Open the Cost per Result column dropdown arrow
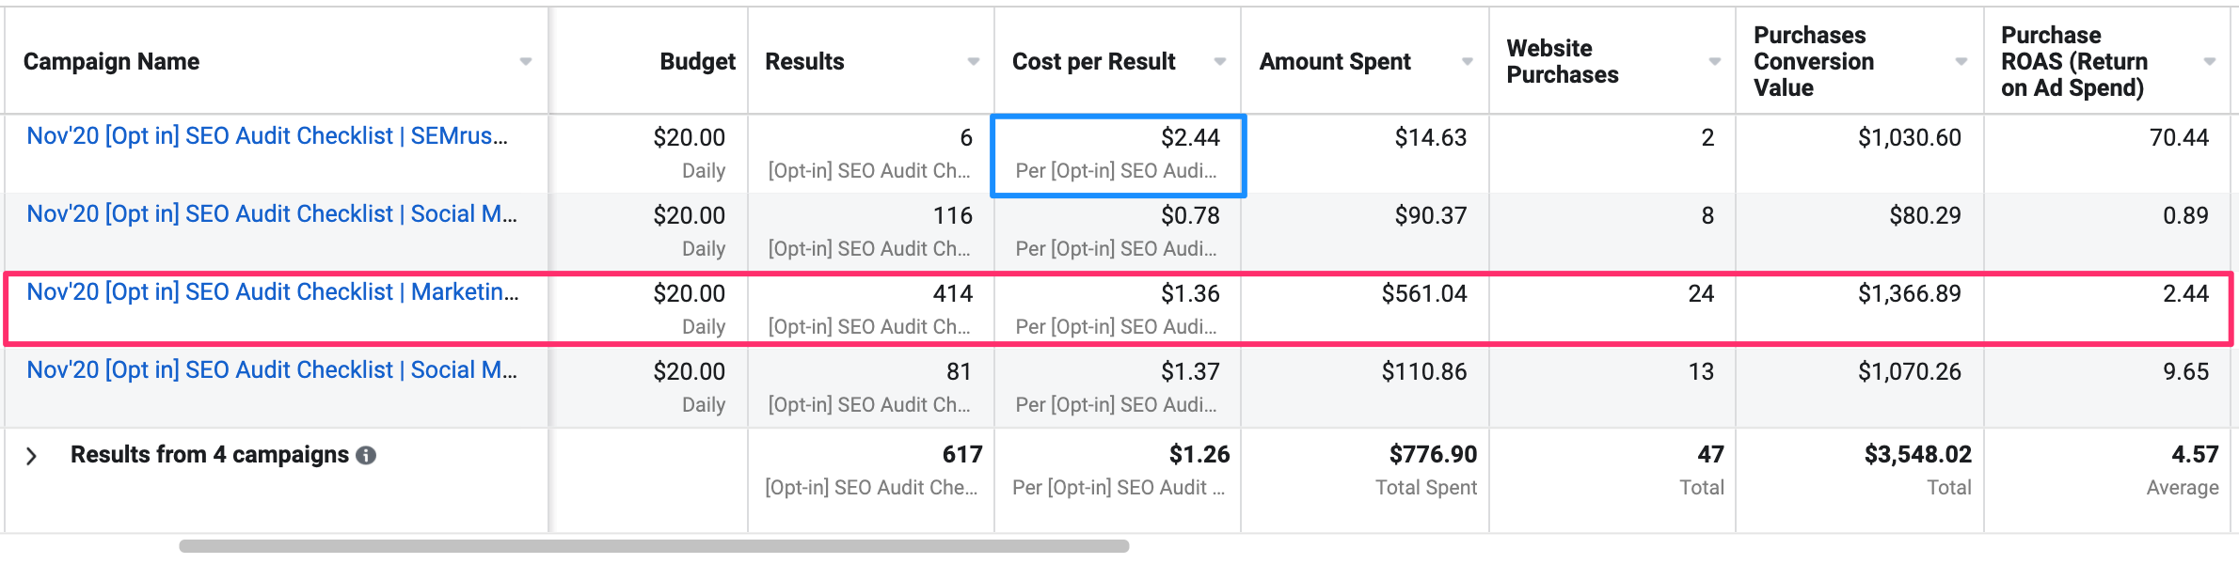Screen dimensions: 2239x564 (1220, 62)
